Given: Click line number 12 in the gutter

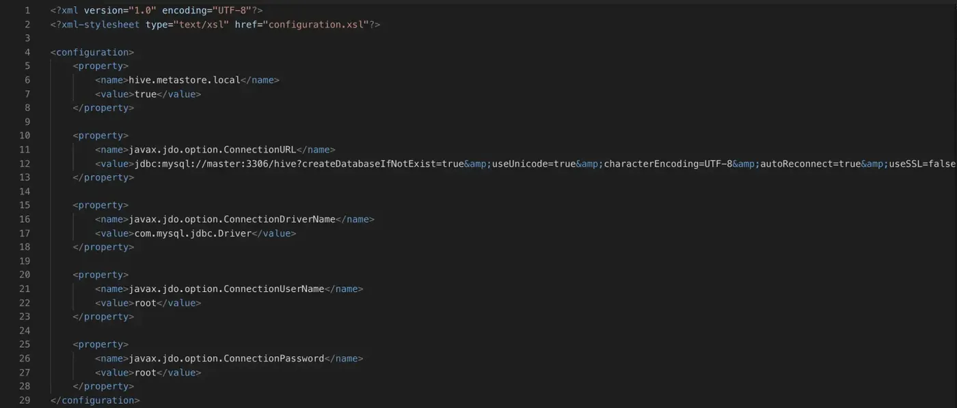Looking at the screenshot, I should [25, 163].
